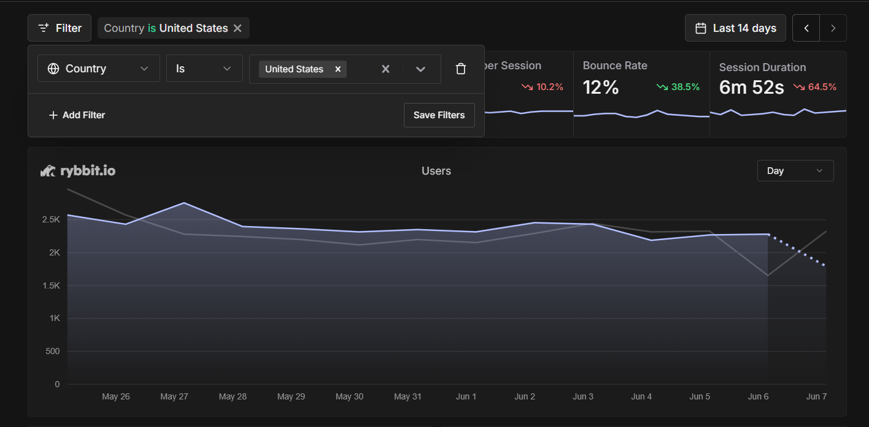Image resolution: width=869 pixels, height=427 pixels.
Task: Select the Session Duration metric card
Action: [778, 93]
